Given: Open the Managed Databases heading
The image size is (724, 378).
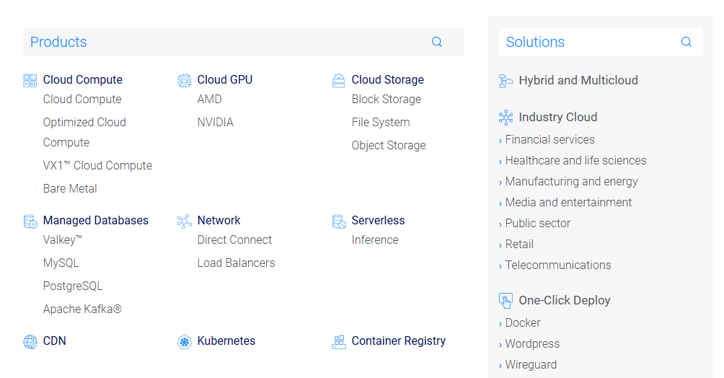Looking at the screenshot, I should pyautogui.click(x=96, y=221).
